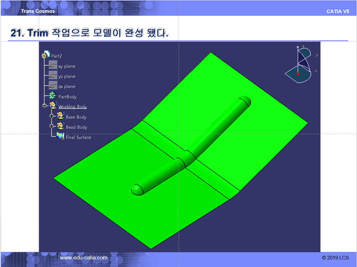Click the Working Body icon
The image size is (357, 267).
click(x=53, y=106)
